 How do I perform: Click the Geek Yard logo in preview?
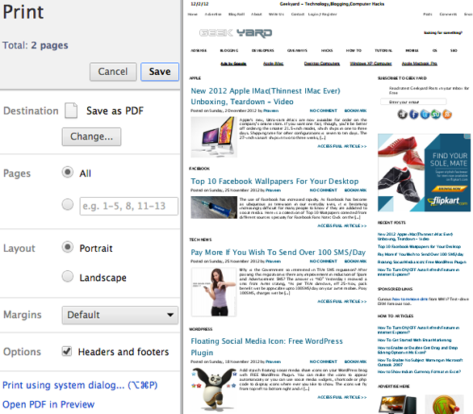click(x=236, y=33)
